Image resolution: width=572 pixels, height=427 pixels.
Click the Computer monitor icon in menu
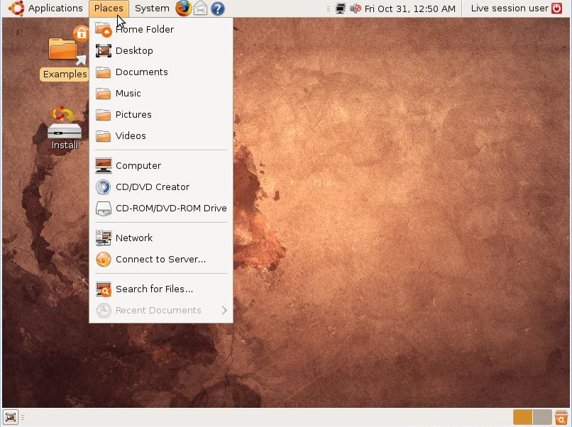pyautogui.click(x=103, y=165)
